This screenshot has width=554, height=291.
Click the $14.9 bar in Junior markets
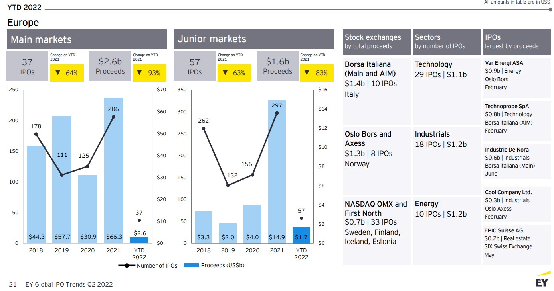point(277,172)
